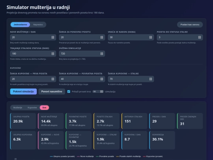Click Ponovi nasumično button
Image resolution: width=213 pixels, height=160 pixels.
pos(52,91)
